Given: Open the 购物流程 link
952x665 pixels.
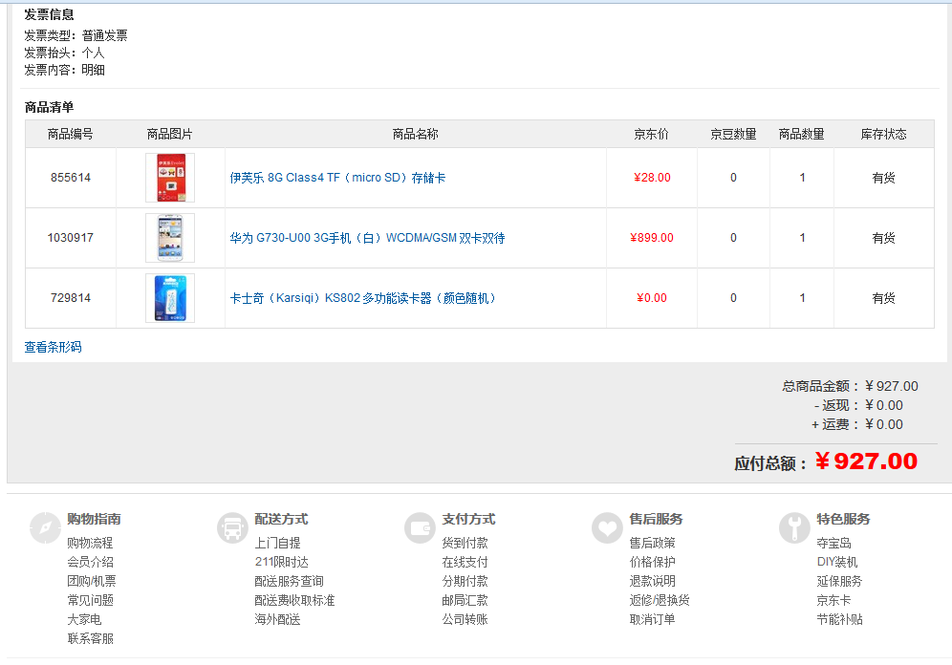Looking at the screenshot, I should coord(90,543).
